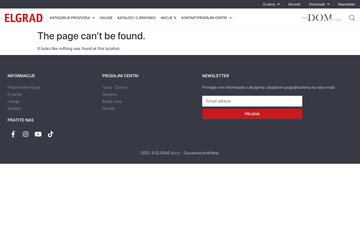Open the TikTok icon in footer

point(50,134)
